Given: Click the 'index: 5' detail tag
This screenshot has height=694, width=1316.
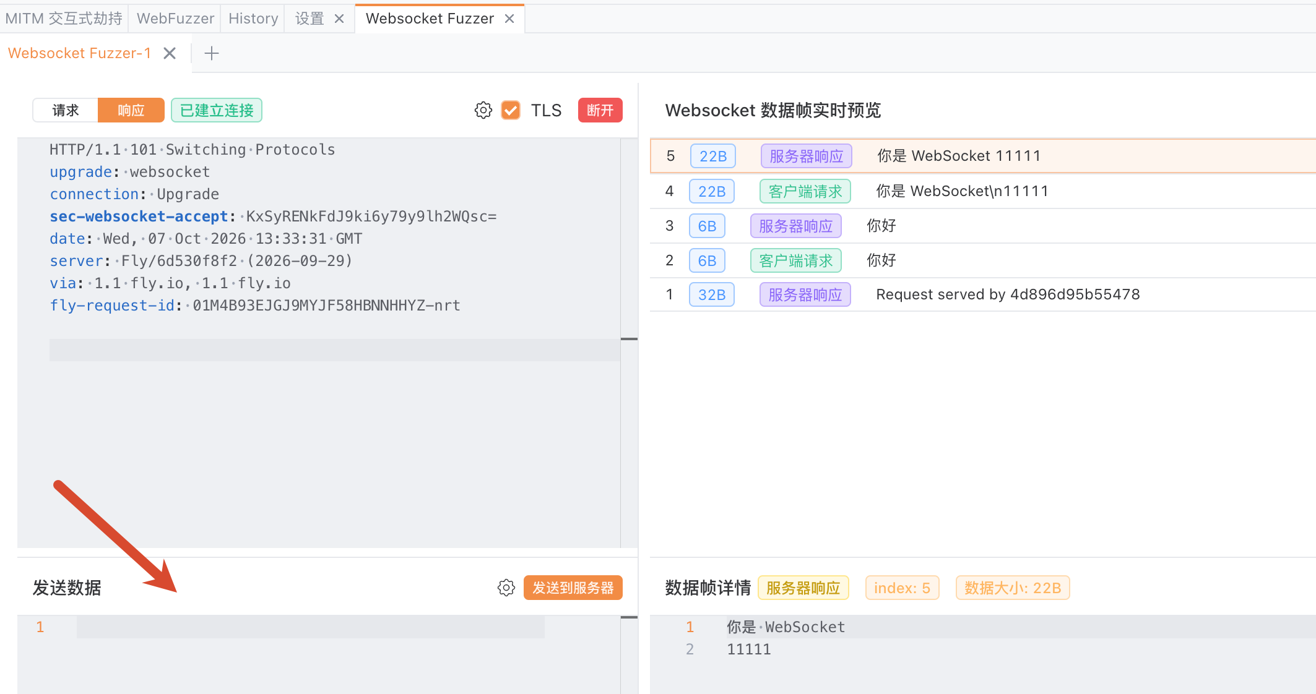Looking at the screenshot, I should tap(902, 588).
